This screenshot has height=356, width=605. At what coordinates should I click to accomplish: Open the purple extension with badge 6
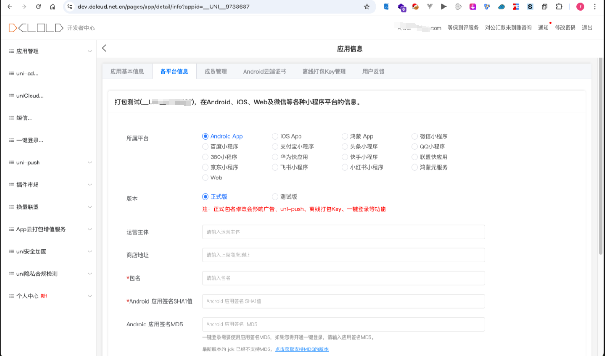(x=401, y=7)
